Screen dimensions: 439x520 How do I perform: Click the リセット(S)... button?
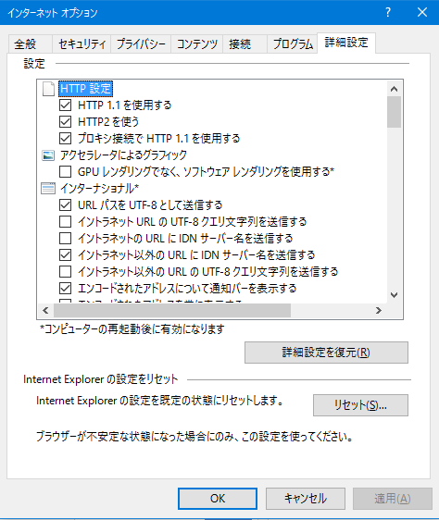(x=360, y=405)
